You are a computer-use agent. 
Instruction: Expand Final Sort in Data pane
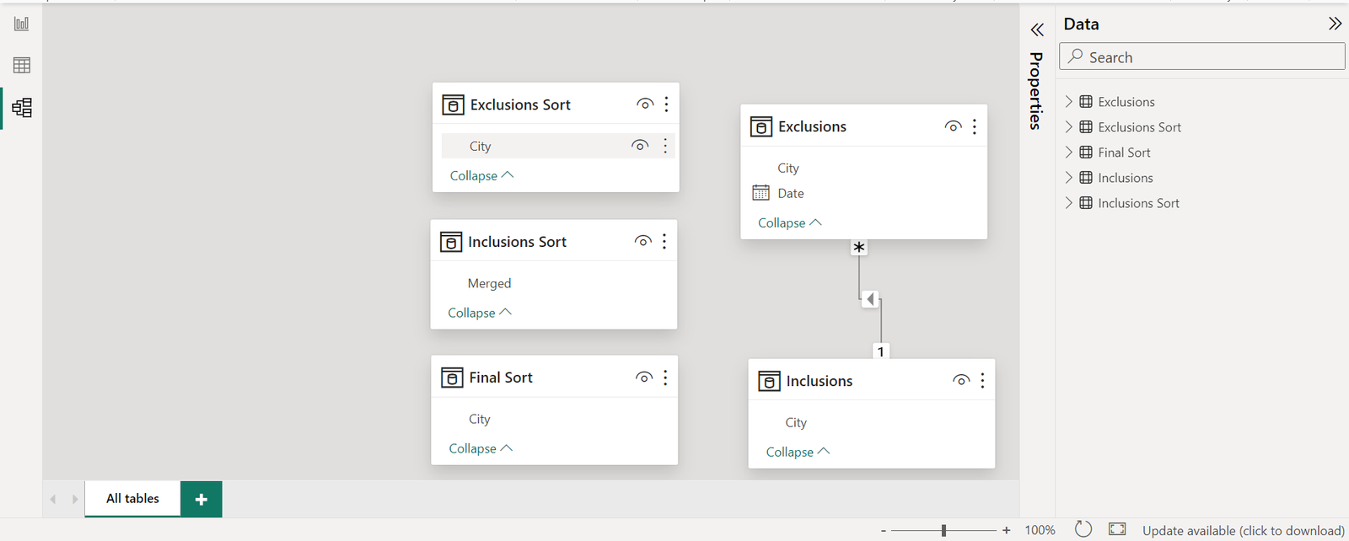click(1069, 153)
